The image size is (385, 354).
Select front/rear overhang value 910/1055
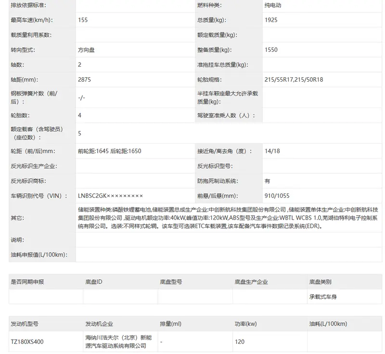277,195
